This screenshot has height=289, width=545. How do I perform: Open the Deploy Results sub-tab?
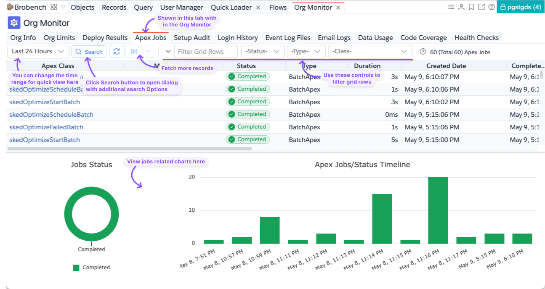pos(105,38)
